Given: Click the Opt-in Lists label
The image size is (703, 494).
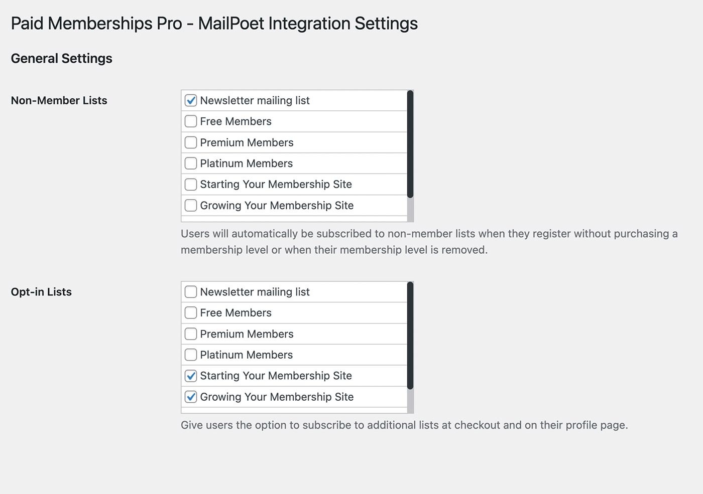Looking at the screenshot, I should pos(41,291).
